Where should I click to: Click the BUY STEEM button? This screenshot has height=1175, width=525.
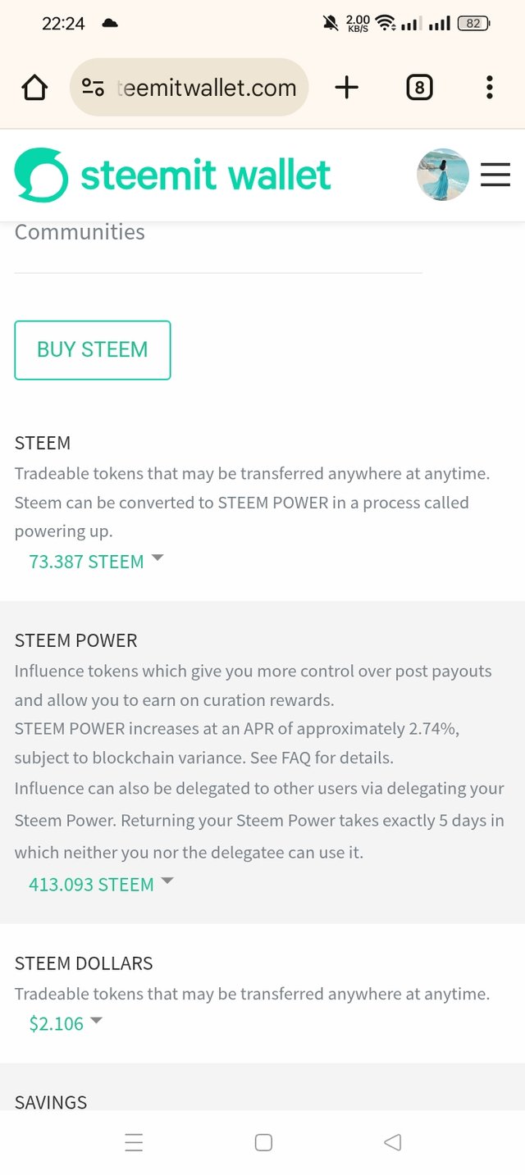(x=93, y=350)
